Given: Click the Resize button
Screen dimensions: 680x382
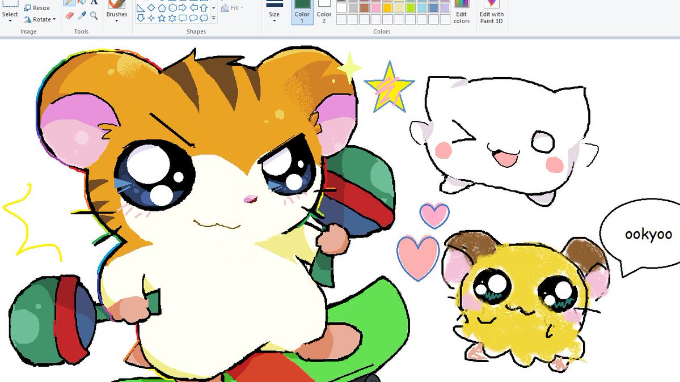Looking at the screenshot, I should tap(37, 8).
